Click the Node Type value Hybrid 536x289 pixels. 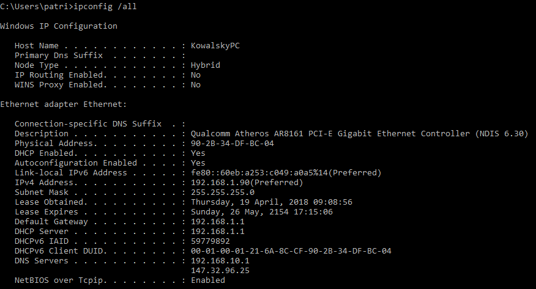point(206,65)
